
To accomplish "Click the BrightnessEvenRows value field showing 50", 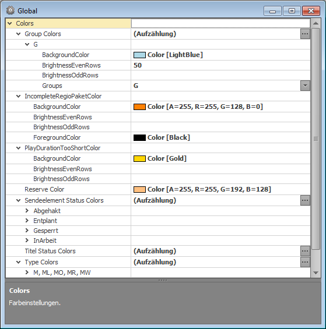I will [x=220, y=65].
